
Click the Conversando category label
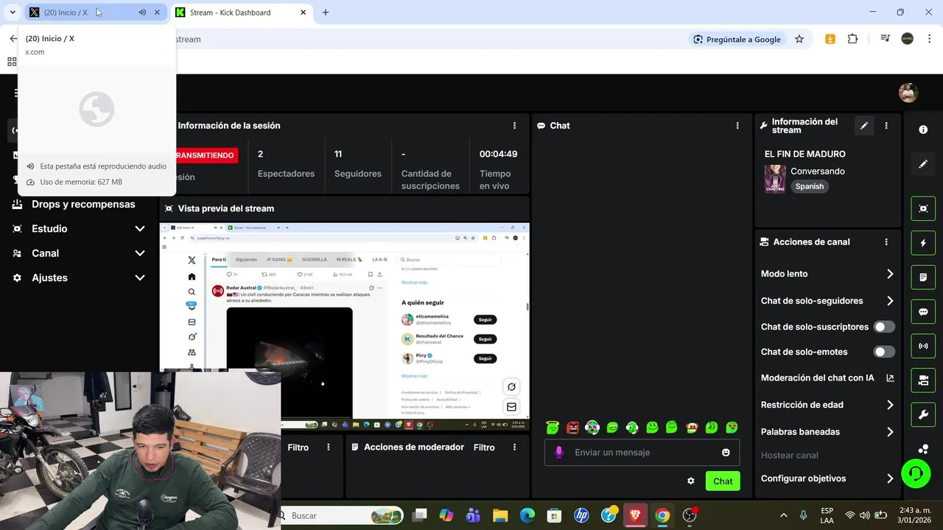pyautogui.click(x=818, y=172)
